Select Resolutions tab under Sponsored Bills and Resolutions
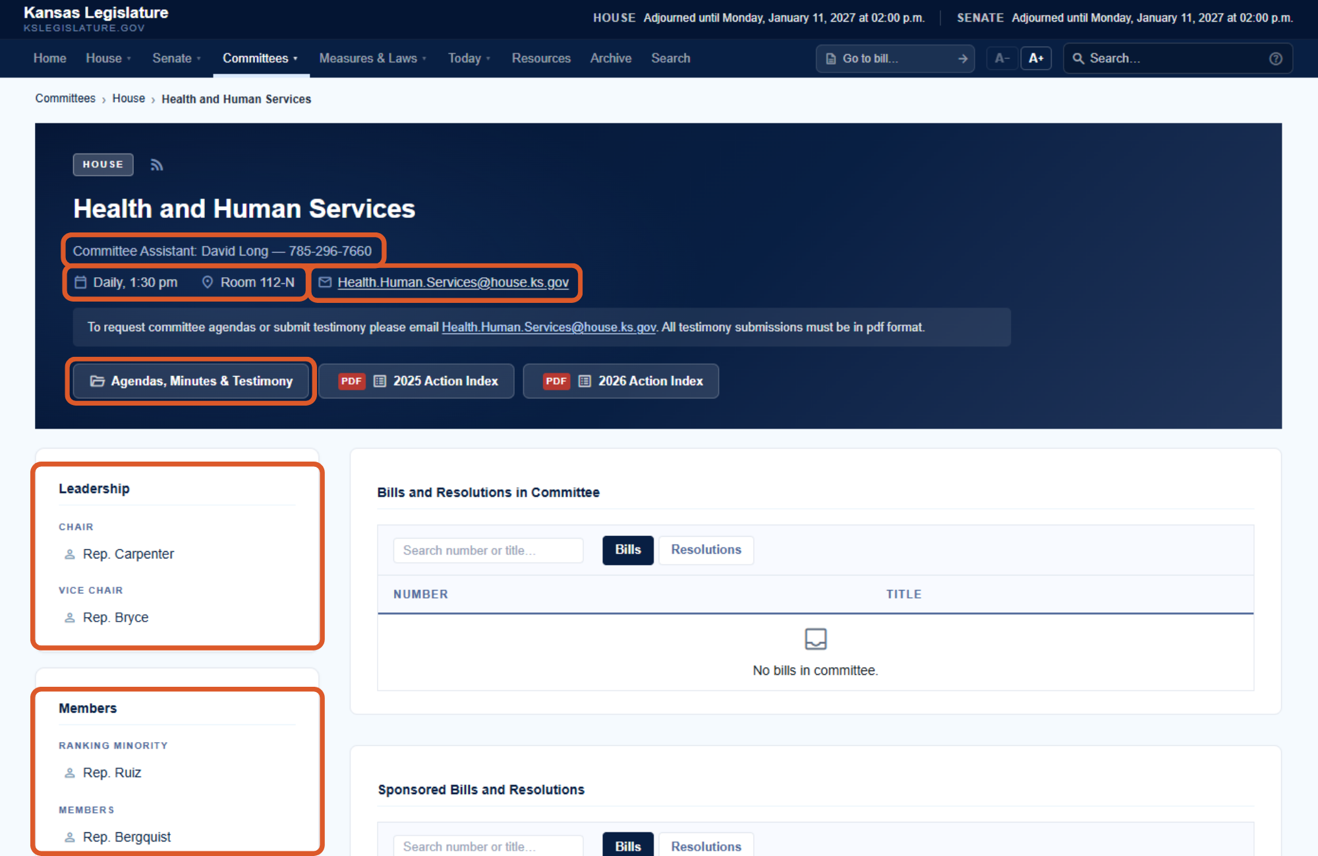The height and width of the screenshot is (856, 1318). (x=706, y=845)
